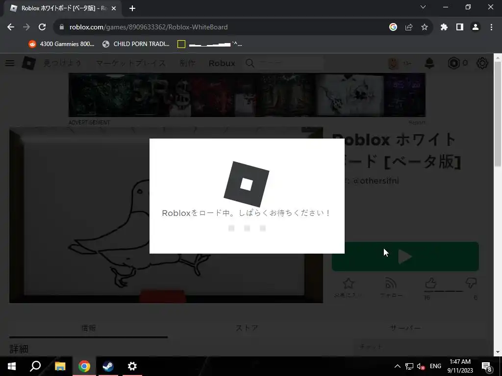This screenshot has width=502, height=376.
Task: Open the 制作 nav item
Action: 188,63
